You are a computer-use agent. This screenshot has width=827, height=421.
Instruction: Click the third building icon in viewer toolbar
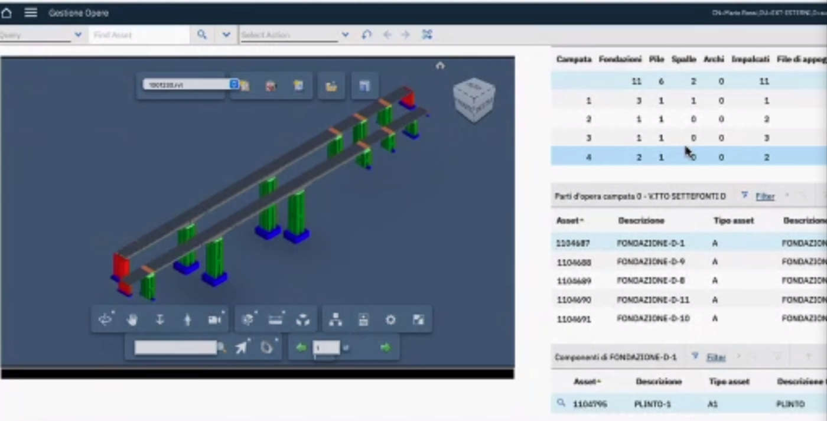tap(299, 86)
